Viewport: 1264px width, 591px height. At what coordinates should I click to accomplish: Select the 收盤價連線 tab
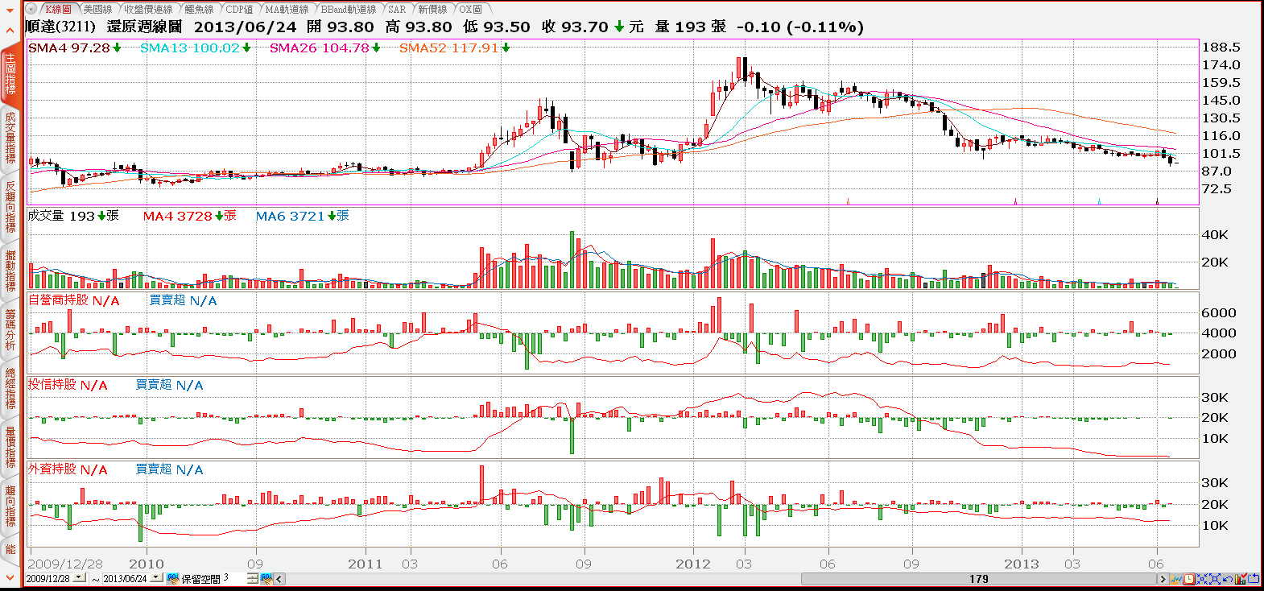(148, 9)
